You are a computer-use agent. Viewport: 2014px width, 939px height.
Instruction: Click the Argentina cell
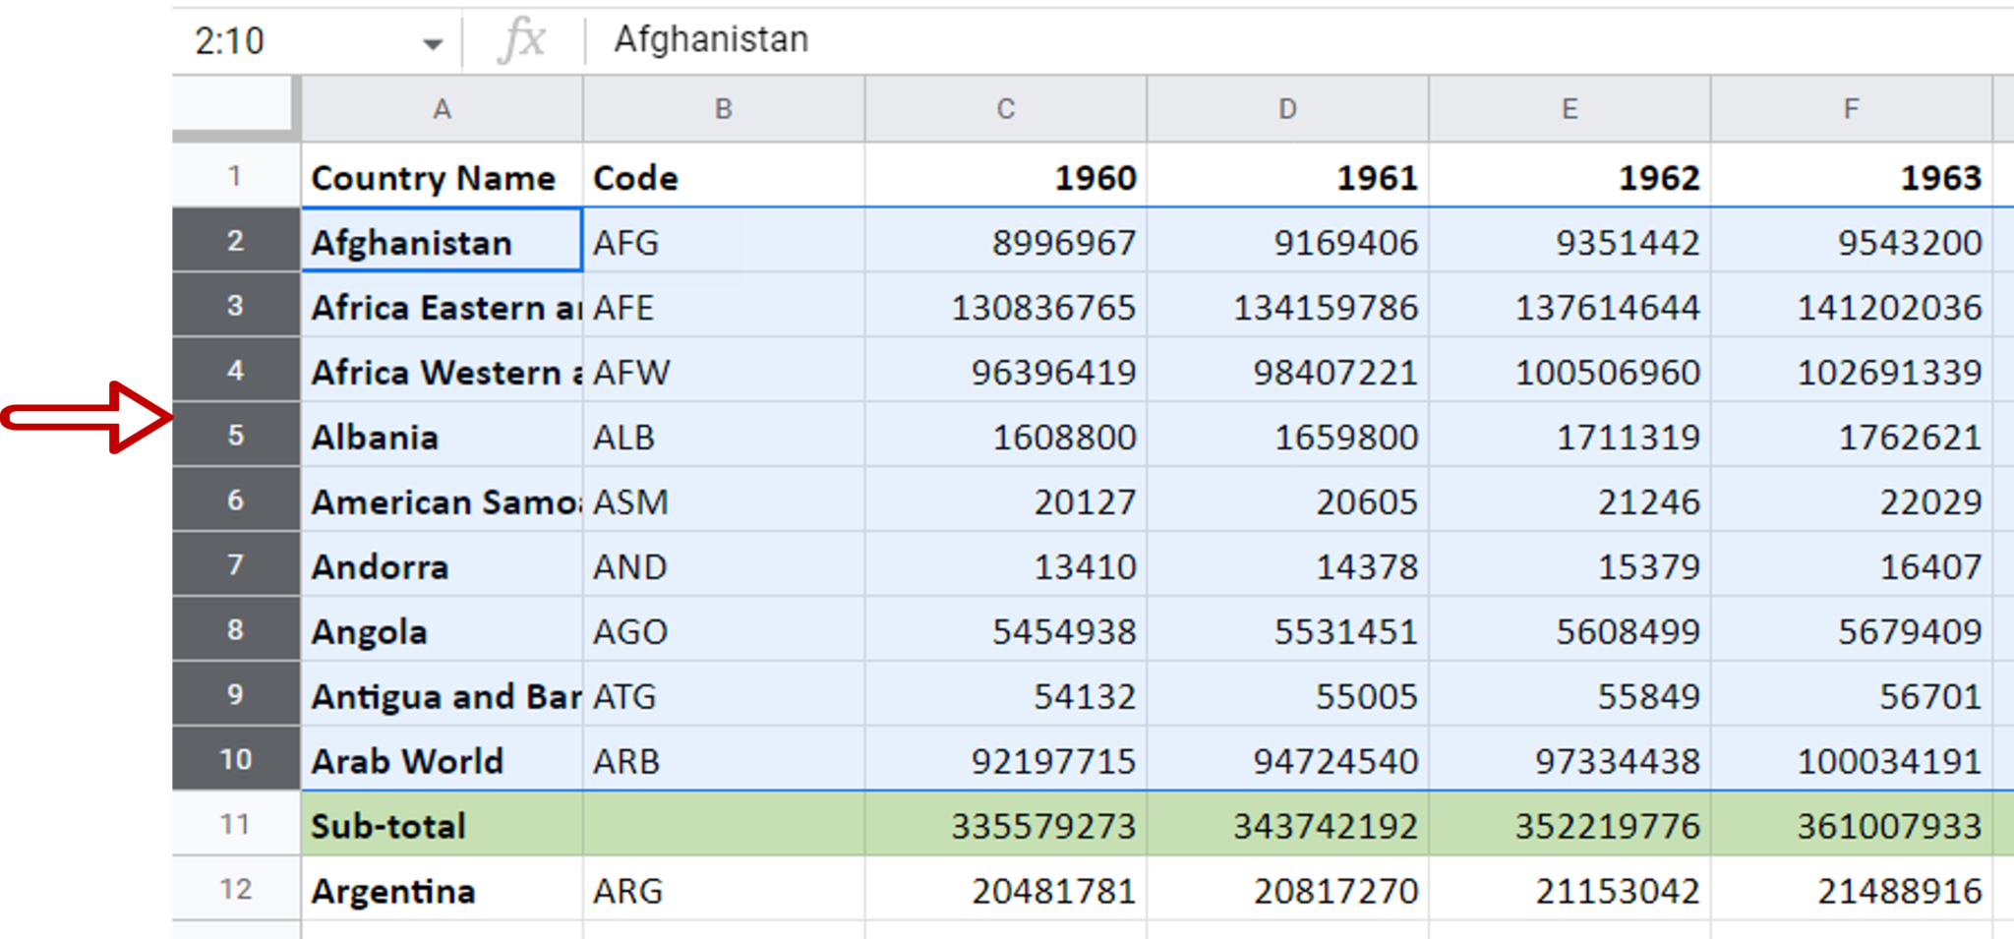(x=442, y=889)
